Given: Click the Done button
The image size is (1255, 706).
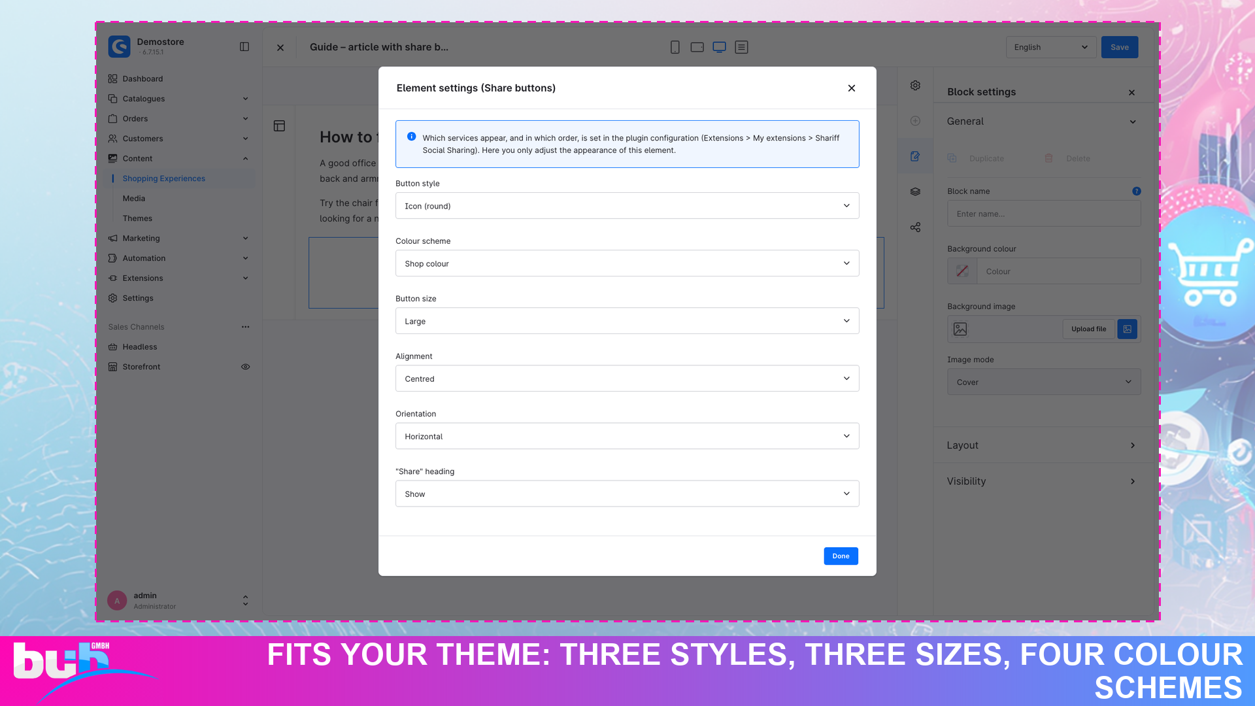Looking at the screenshot, I should pos(841,556).
